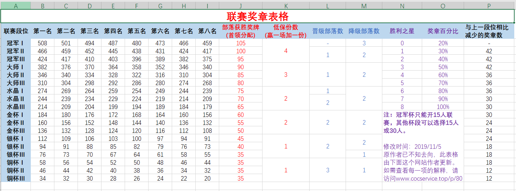Viewport: 516px width, 191px height.
Task: Click red value 100 in 冠军 II row
Action: 241,51
